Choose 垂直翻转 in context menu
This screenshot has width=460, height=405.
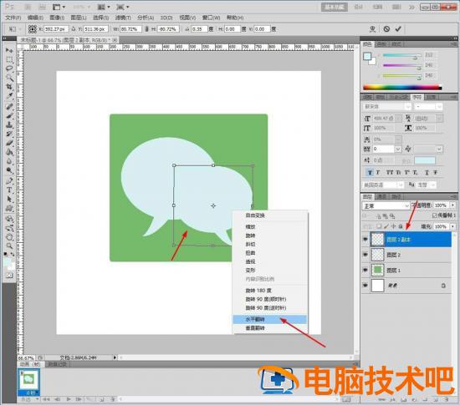coord(270,328)
